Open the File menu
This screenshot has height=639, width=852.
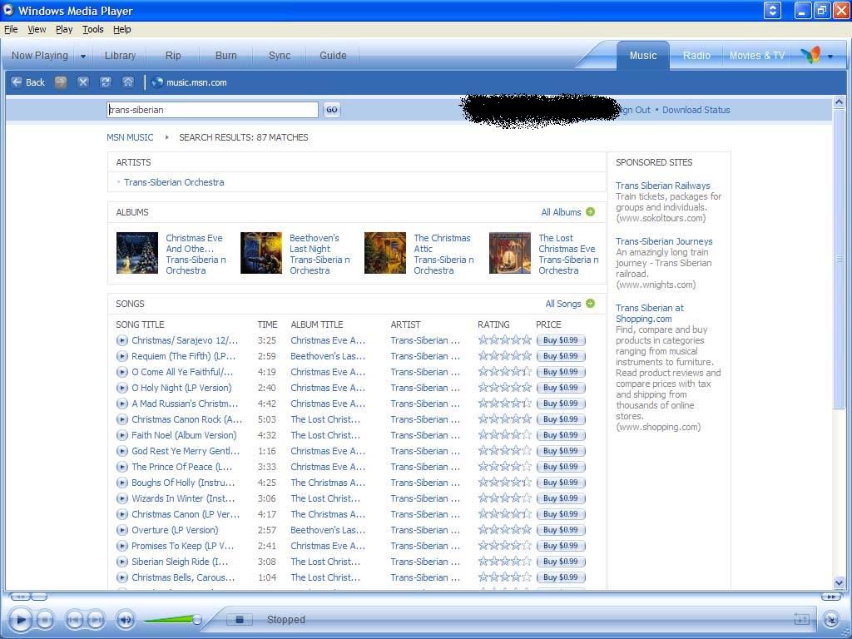(11, 29)
